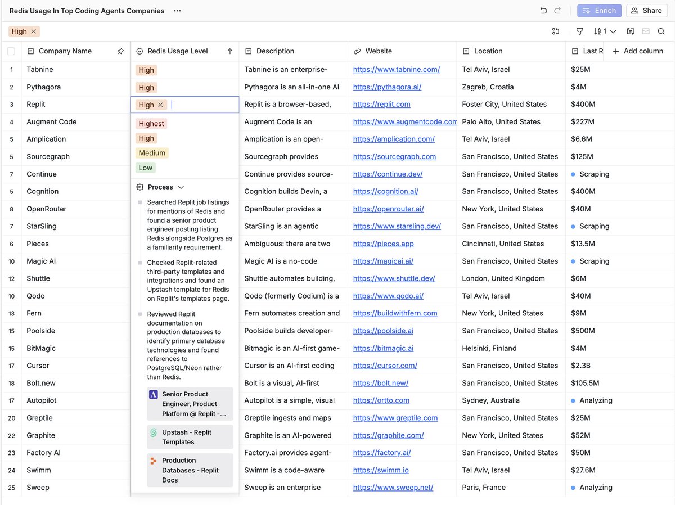Click the Website column link icon
675x505 pixels.
[x=357, y=51]
